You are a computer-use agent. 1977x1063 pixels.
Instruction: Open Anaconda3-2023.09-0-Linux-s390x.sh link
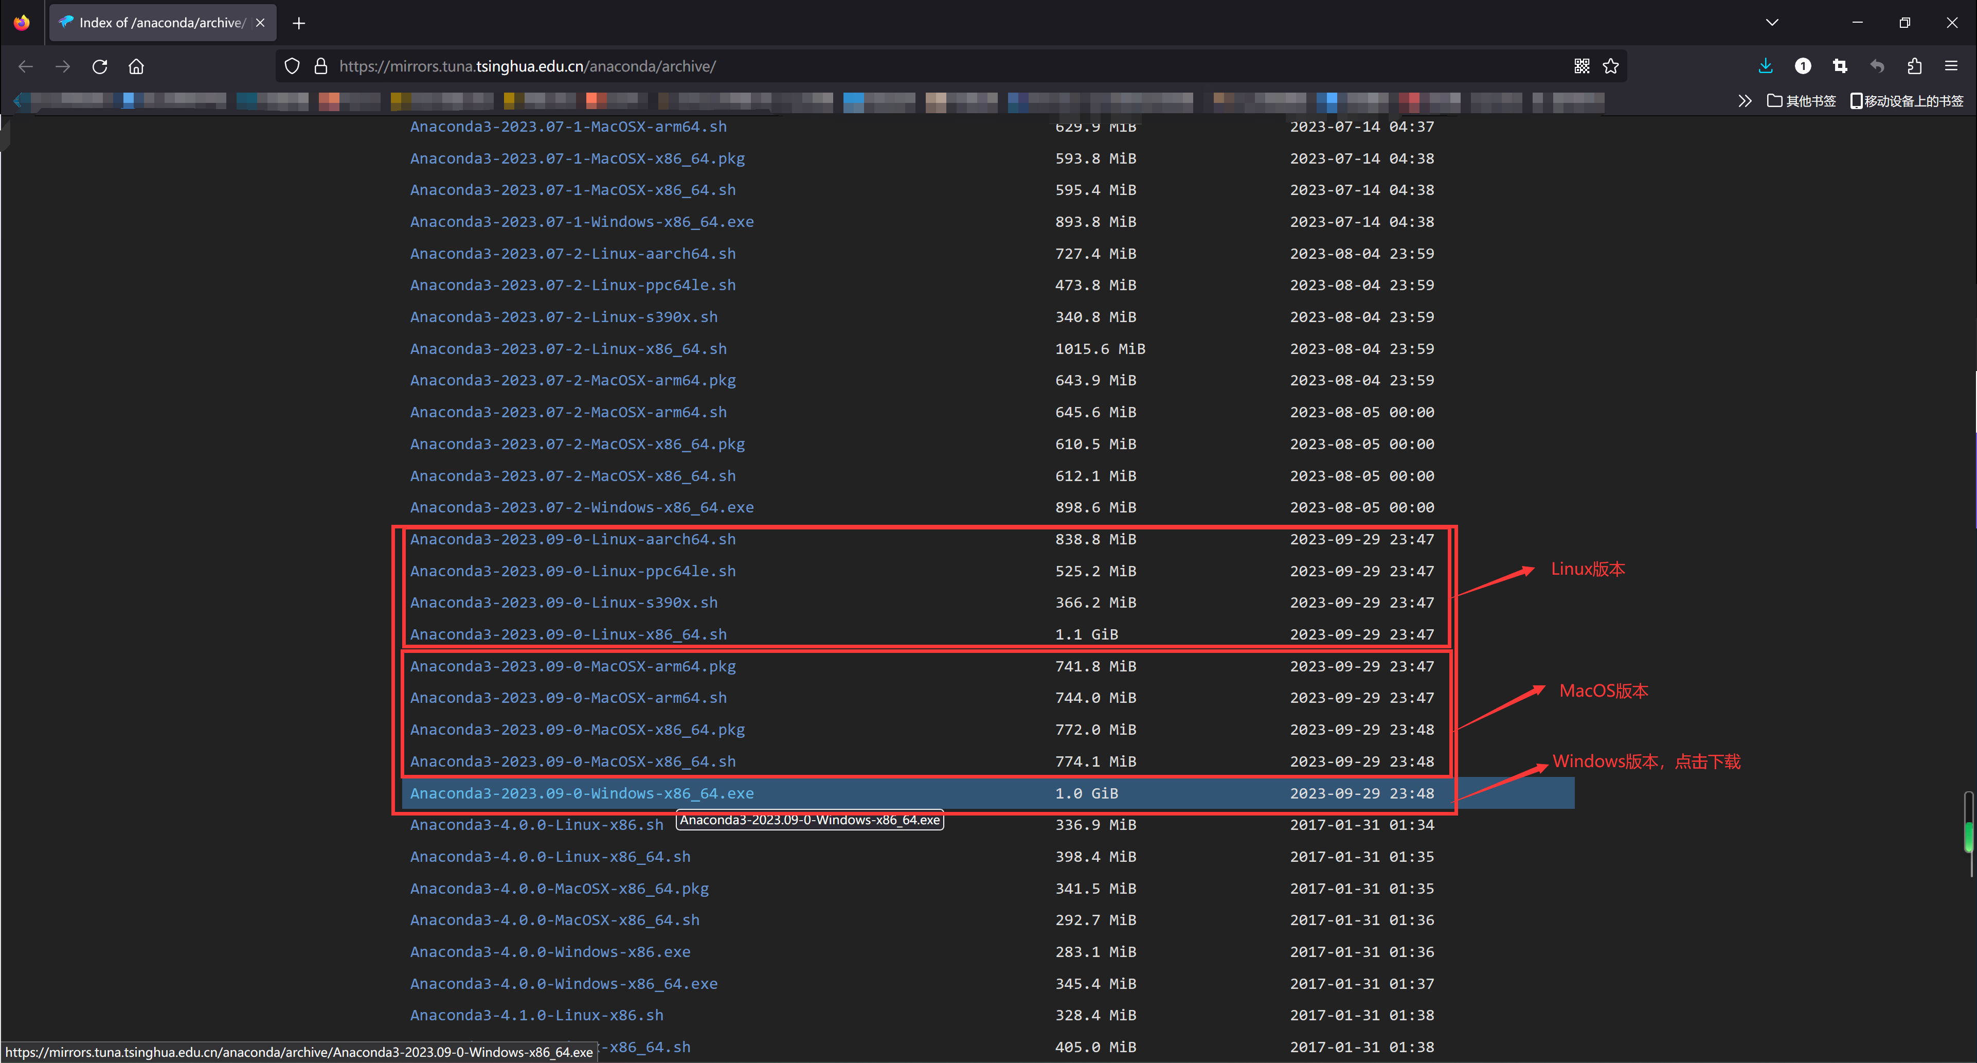pos(564,603)
